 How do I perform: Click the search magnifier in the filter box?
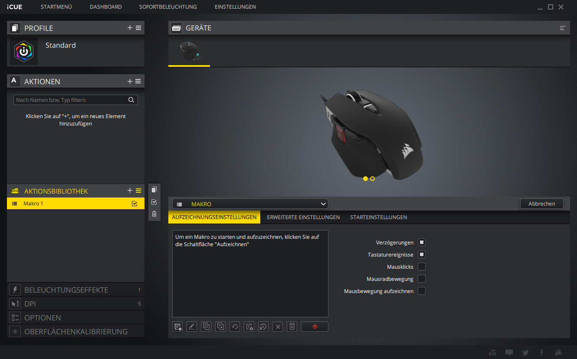coord(131,100)
